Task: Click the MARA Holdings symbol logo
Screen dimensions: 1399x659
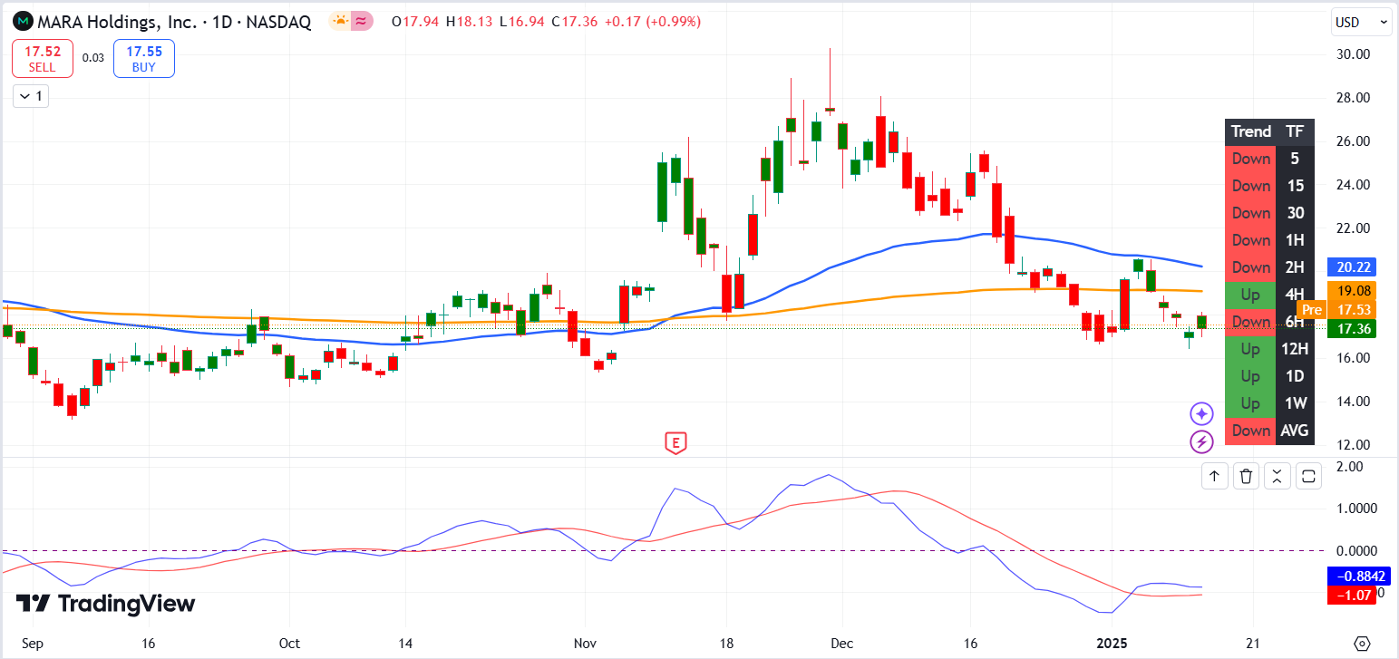Action: tap(22, 22)
